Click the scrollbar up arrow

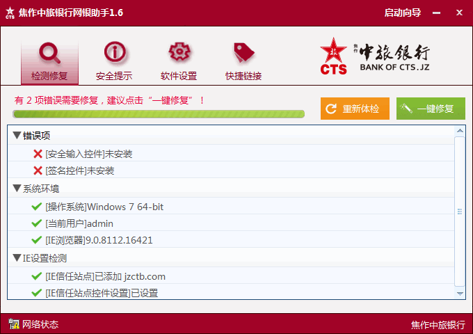click(460, 131)
